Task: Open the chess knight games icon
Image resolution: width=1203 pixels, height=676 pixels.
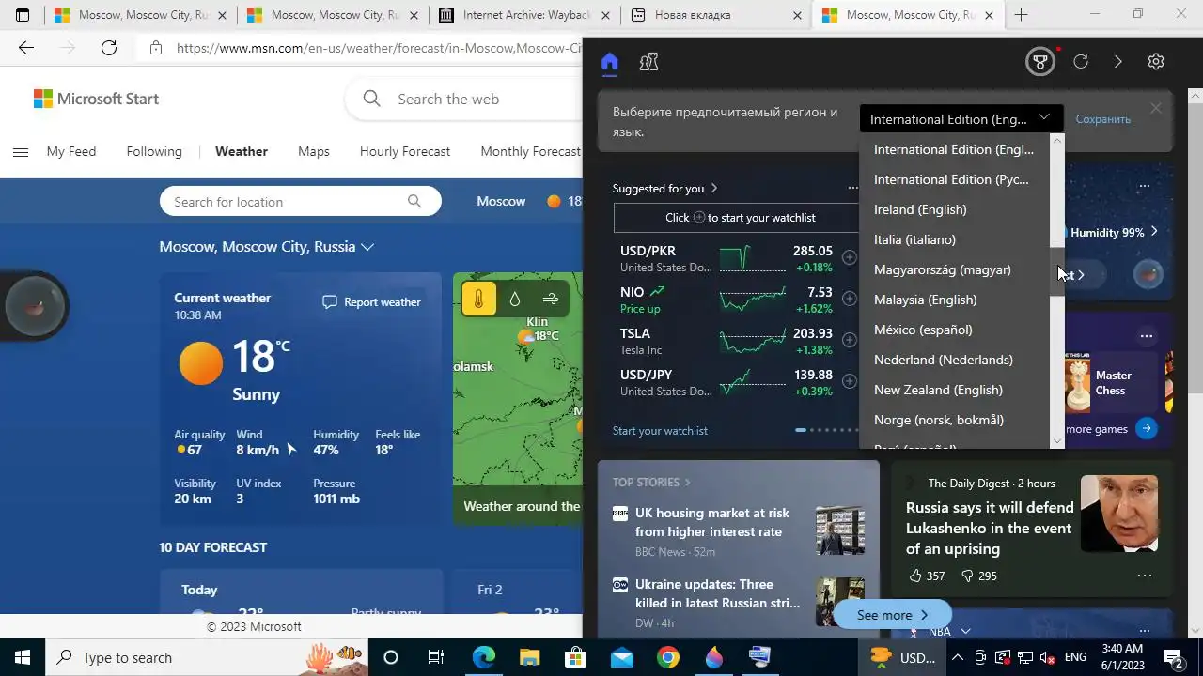Action: click(x=648, y=62)
